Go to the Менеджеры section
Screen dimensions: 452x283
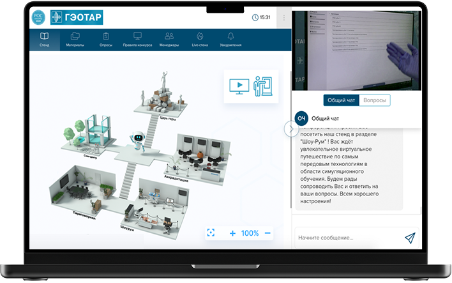(x=169, y=40)
